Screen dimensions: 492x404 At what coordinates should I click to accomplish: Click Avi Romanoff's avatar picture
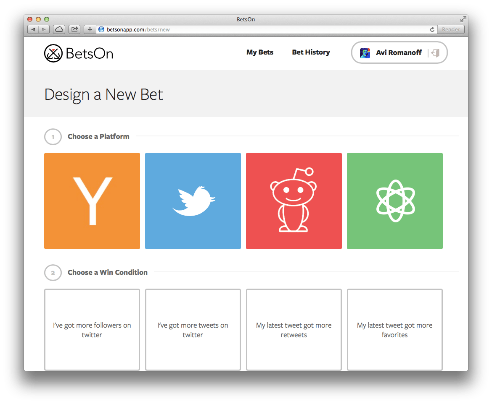click(365, 53)
